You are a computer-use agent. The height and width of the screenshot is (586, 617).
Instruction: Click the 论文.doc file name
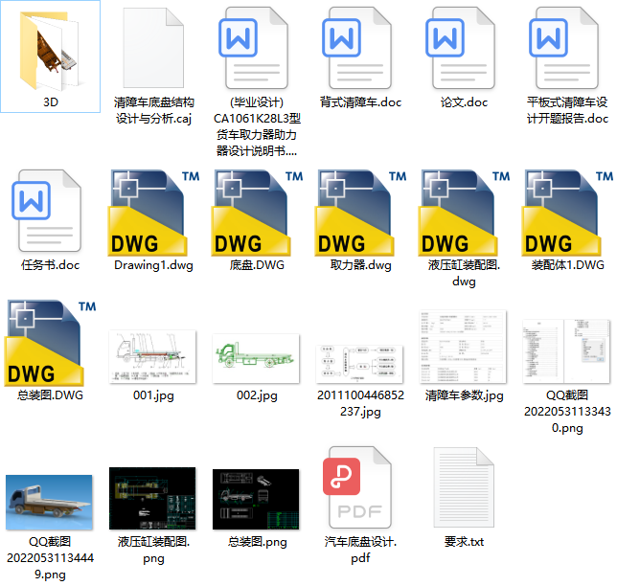[464, 102]
